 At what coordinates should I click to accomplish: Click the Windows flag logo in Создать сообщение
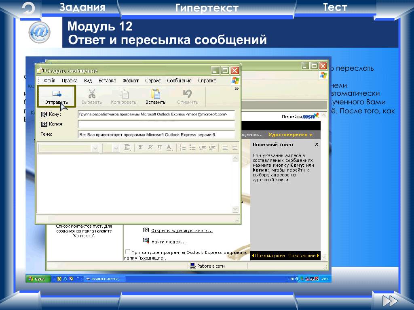tap(235, 80)
